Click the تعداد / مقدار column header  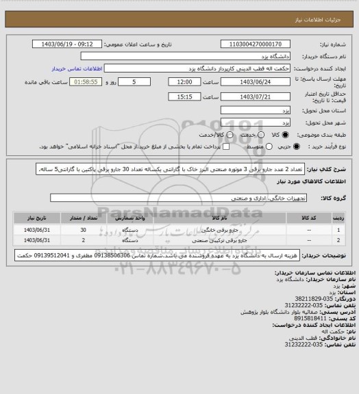[84, 218]
